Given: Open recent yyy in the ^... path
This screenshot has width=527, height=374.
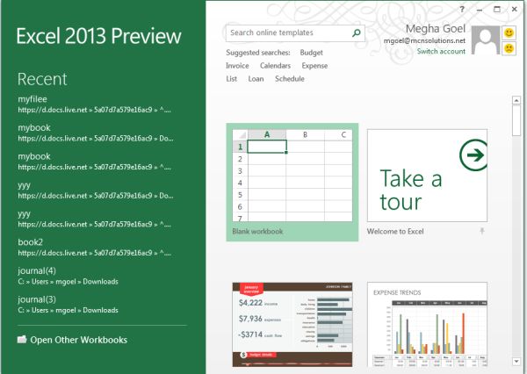Looking at the screenshot, I should [95, 219].
